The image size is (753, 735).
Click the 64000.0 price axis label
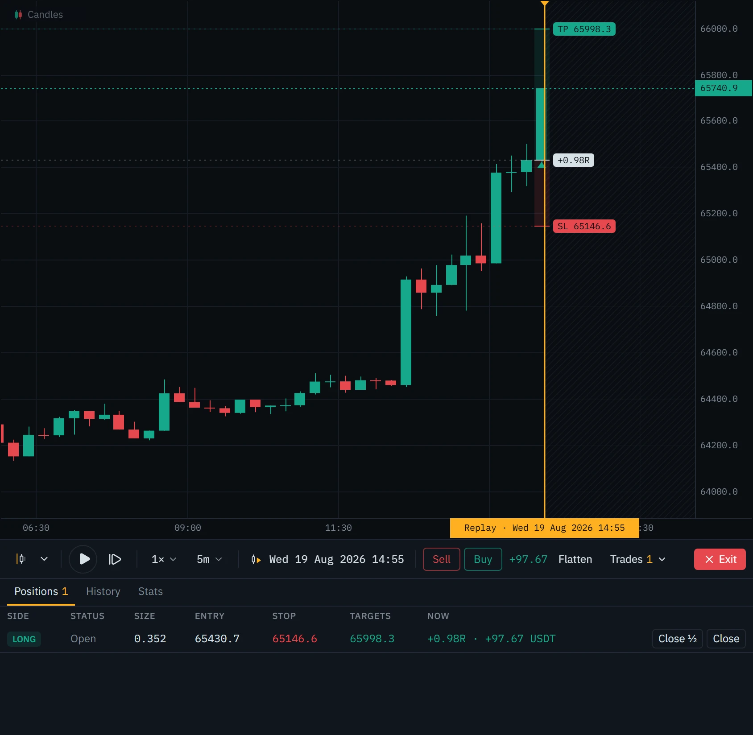point(719,491)
